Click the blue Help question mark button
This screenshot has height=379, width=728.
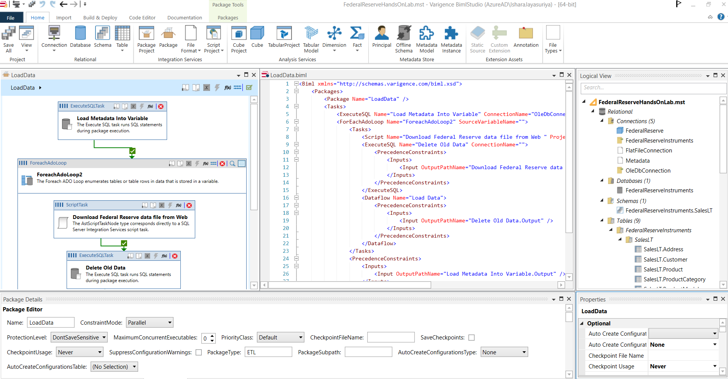[x=721, y=17]
